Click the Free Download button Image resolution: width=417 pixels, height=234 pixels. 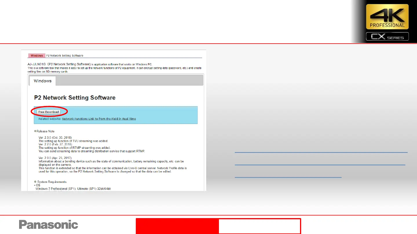pyautogui.click(x=49, y=112)
